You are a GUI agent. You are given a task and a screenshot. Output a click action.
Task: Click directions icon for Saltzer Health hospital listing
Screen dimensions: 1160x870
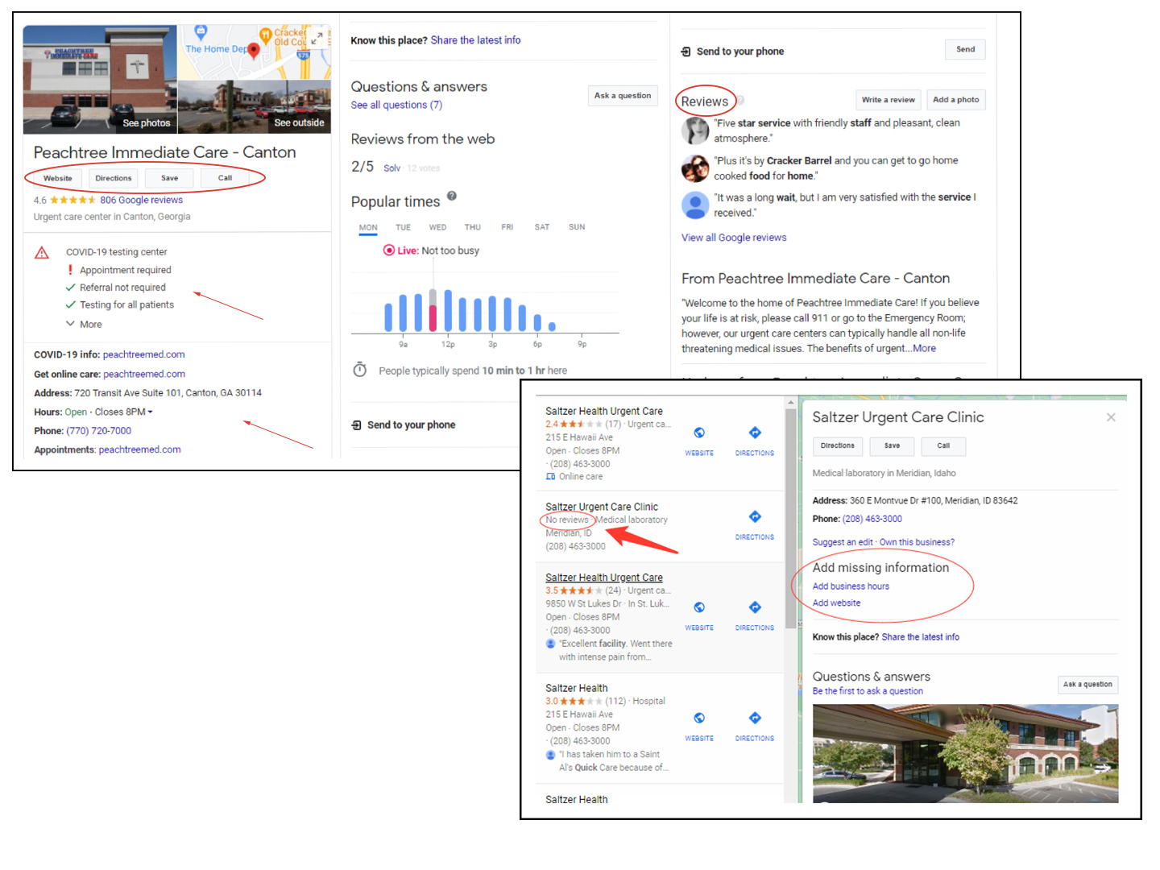(754, 719)
